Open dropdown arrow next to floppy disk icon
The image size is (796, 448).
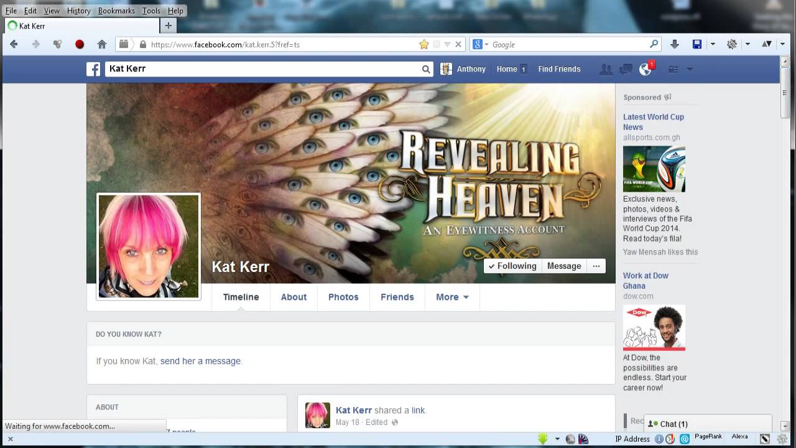(713, 44)
